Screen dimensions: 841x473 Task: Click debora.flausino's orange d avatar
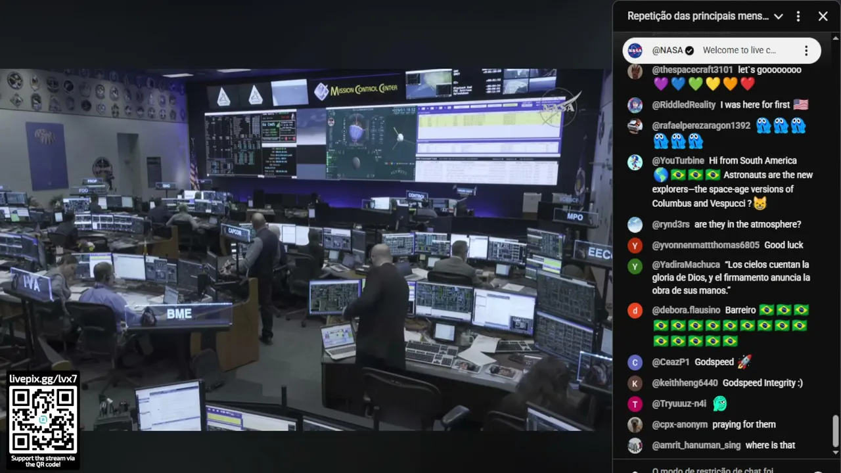click(x=635, y=311)
